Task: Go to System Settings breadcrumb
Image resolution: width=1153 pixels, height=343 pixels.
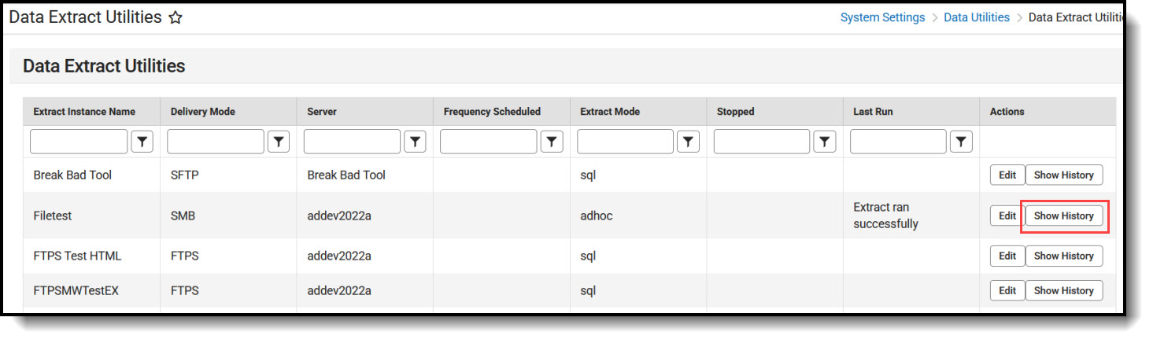Action: (x=882, y=17)
